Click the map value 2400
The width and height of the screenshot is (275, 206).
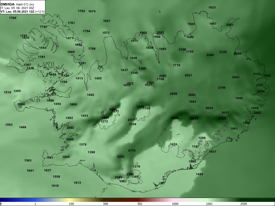(x=105, y=118)
